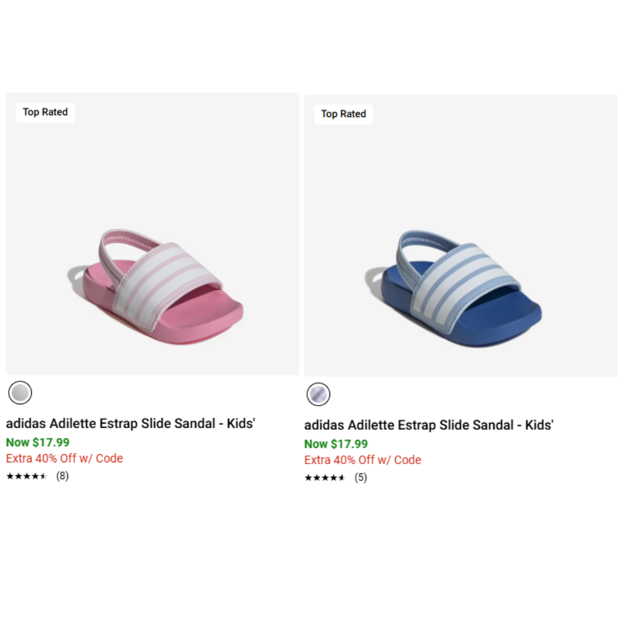Screen dimensions: 623x623
Task: Click the star rating with 5 reviews
Action: (x=325, y=478)
